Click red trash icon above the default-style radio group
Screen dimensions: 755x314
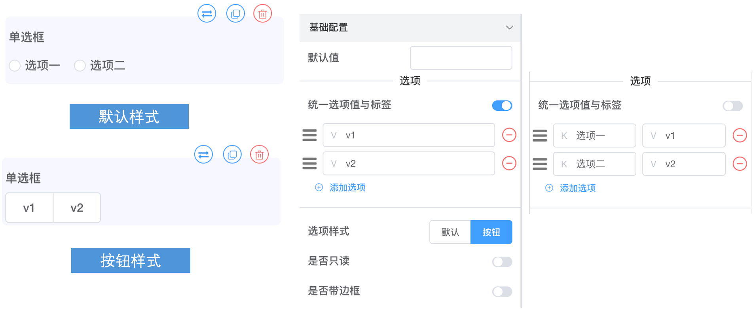tap(262, 13)
